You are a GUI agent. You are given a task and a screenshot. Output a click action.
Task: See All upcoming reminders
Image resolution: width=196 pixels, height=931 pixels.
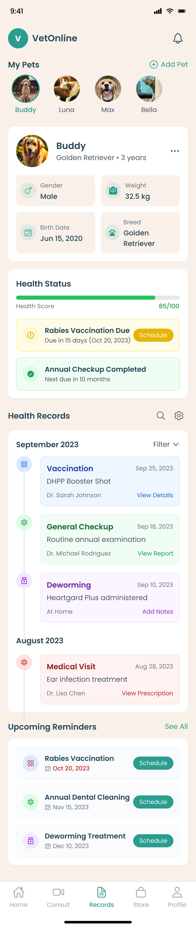(176, 726)
